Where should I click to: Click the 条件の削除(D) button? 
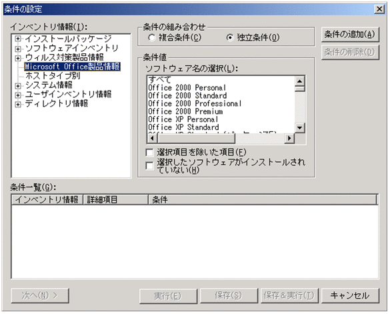click(350, 52)
